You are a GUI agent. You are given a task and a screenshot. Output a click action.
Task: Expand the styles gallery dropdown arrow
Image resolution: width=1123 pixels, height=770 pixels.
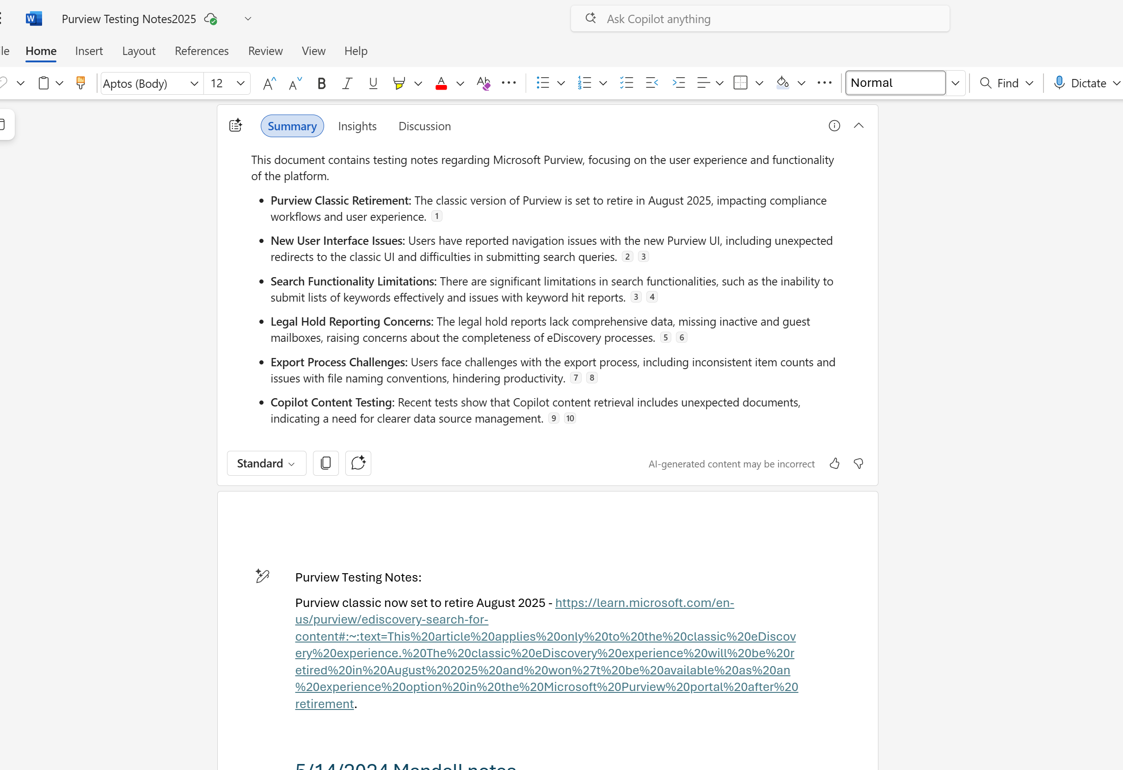(x=955, y=83)
